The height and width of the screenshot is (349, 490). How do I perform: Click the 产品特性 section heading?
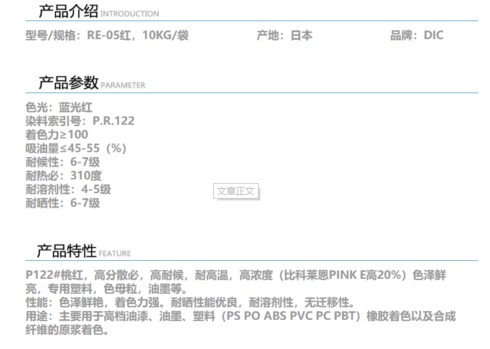(66, 251)
